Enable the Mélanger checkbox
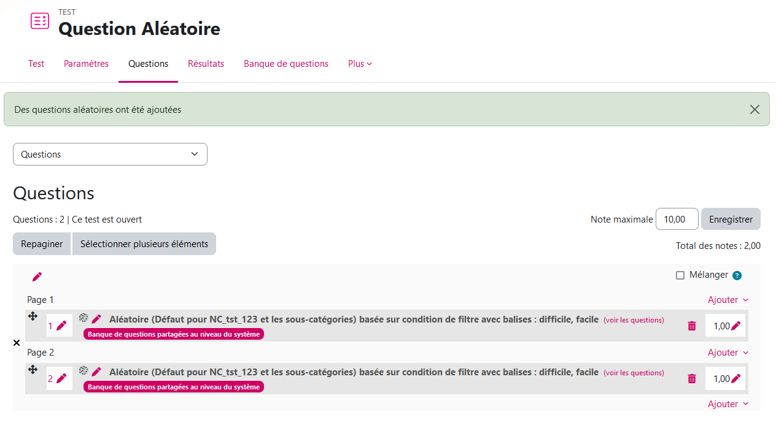776x428 pixels. tap(680, 275)
